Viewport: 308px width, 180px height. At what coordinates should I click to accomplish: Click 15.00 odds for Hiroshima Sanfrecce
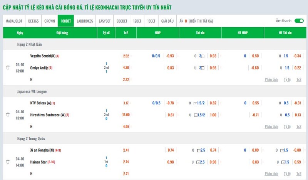point(126,115)
